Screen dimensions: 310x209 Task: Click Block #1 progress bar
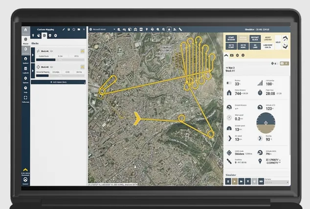point(60,60)
